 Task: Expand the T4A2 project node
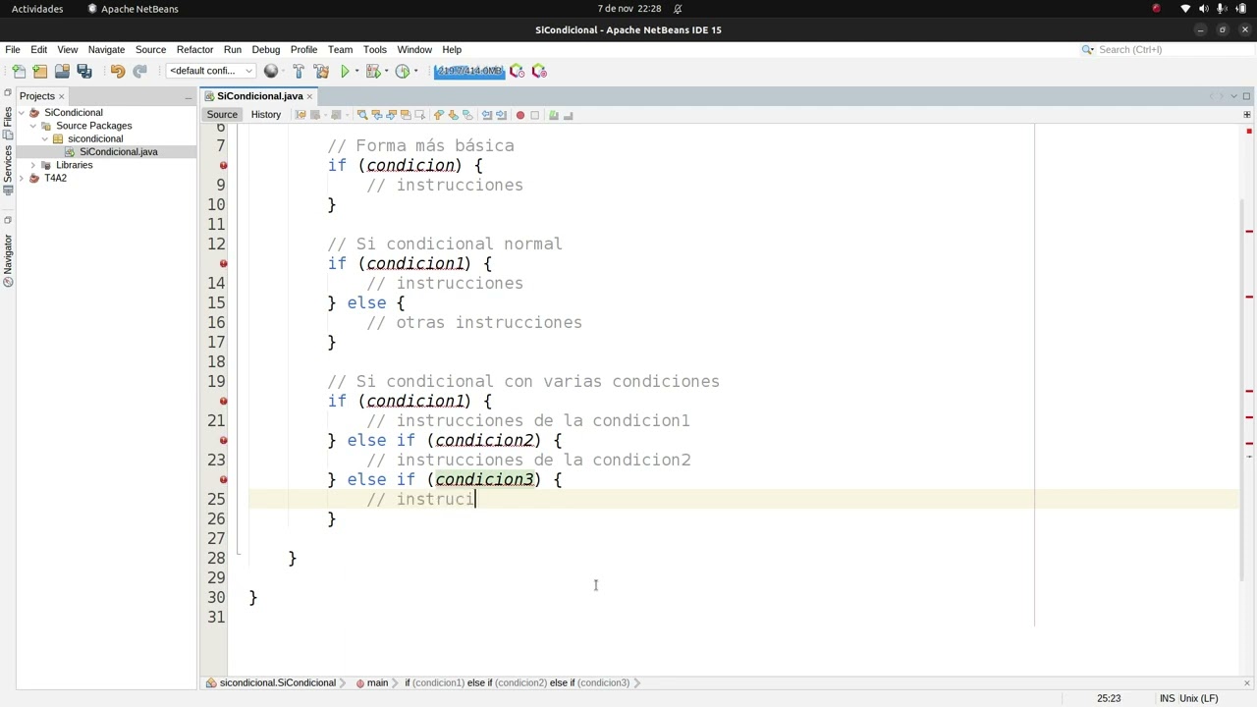pos(22,178)
